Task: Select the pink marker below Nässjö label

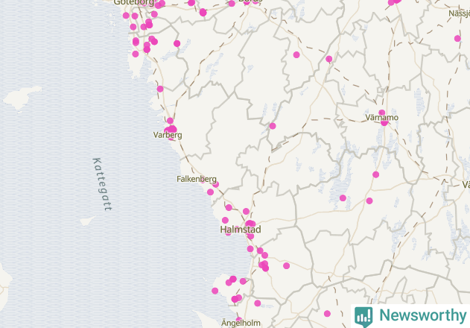Action: click(x=457, y=39)
